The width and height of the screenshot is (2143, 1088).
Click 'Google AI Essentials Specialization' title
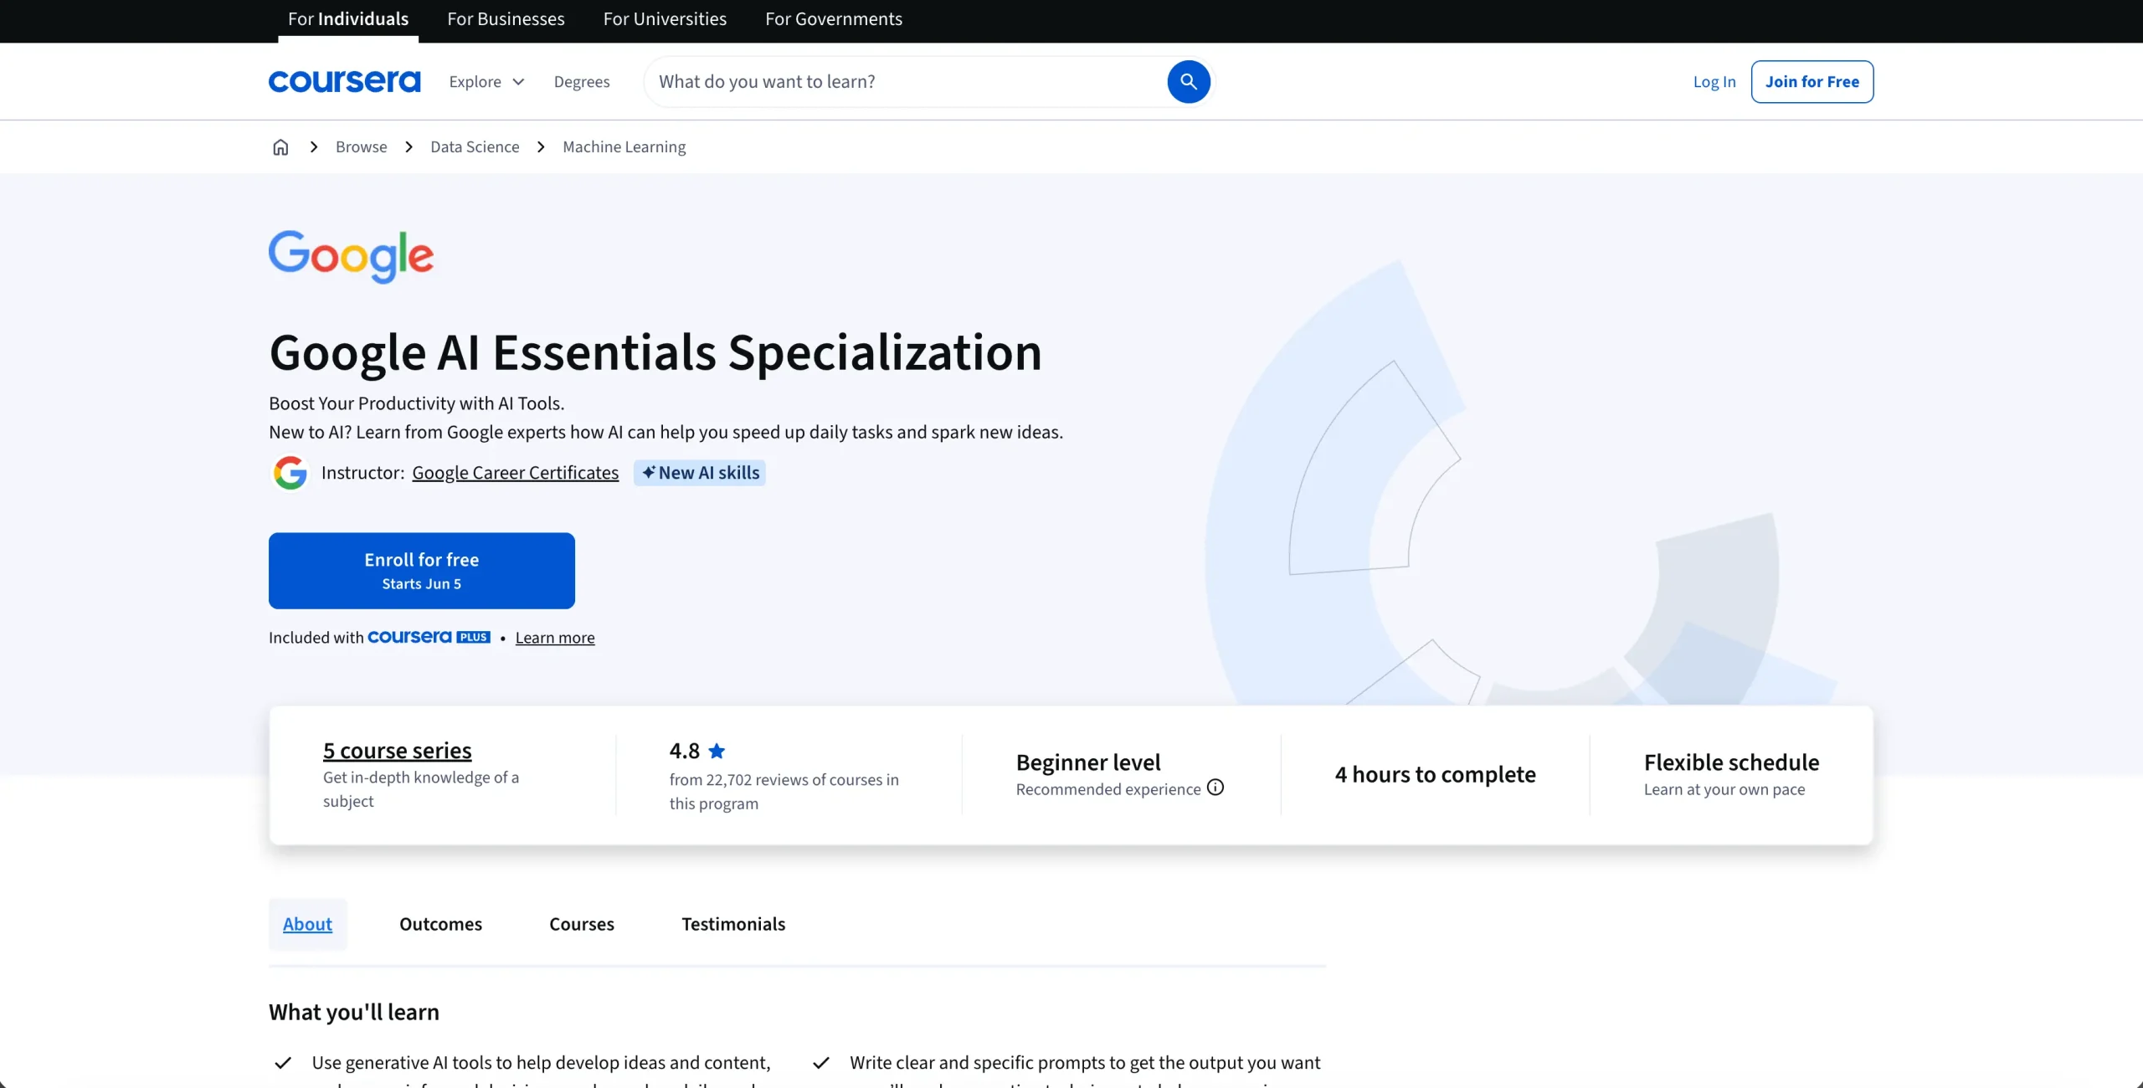(655, 352)
